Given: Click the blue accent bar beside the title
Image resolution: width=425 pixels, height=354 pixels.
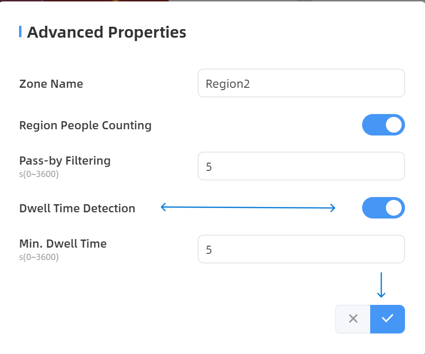Looking at the screenshot, I should [20, 32].
